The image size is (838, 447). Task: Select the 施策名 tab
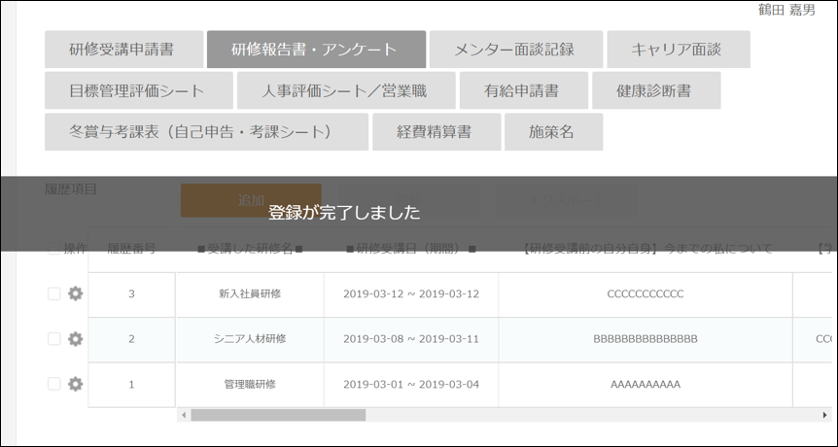tap(553, 132)
